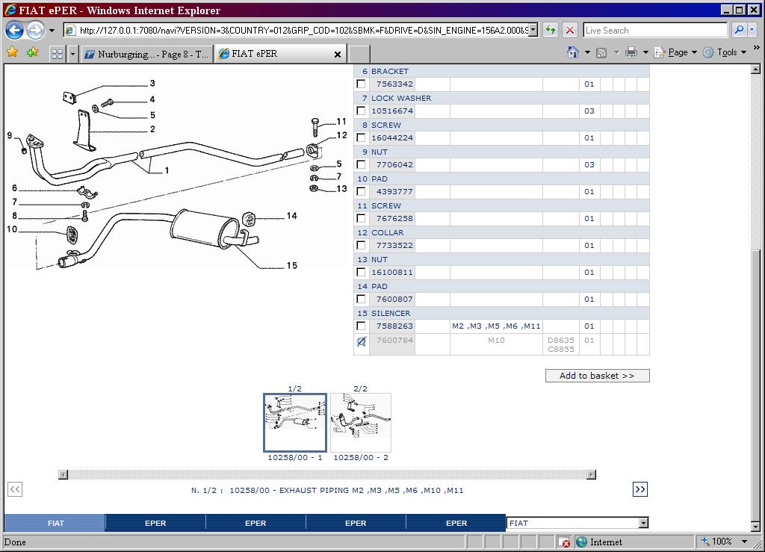
Task: Click callout number 1 on the diagram
Action: (167, 170)
